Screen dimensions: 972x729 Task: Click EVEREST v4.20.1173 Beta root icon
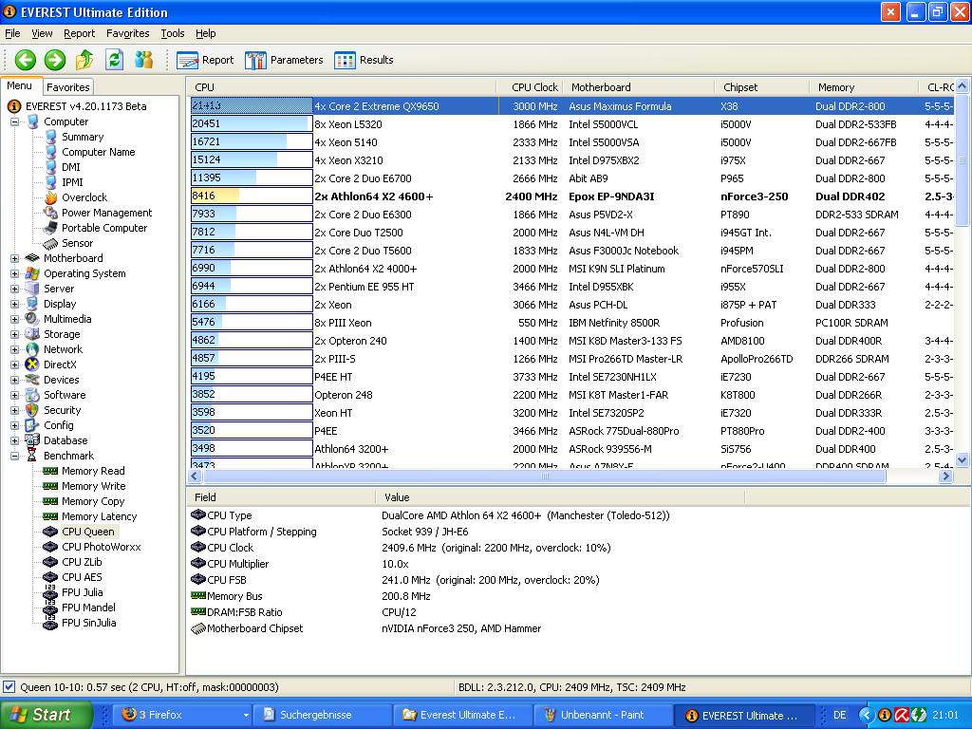(13, 106)
